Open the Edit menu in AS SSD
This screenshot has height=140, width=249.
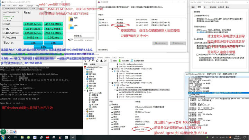tap(9, 6)
